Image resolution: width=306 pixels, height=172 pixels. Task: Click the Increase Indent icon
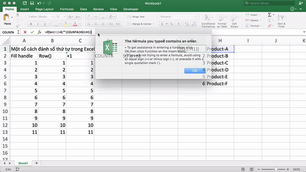coord(118,24)
